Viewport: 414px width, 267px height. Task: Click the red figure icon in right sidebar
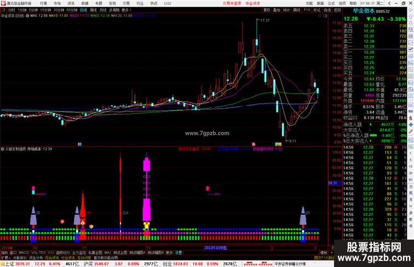411,118
